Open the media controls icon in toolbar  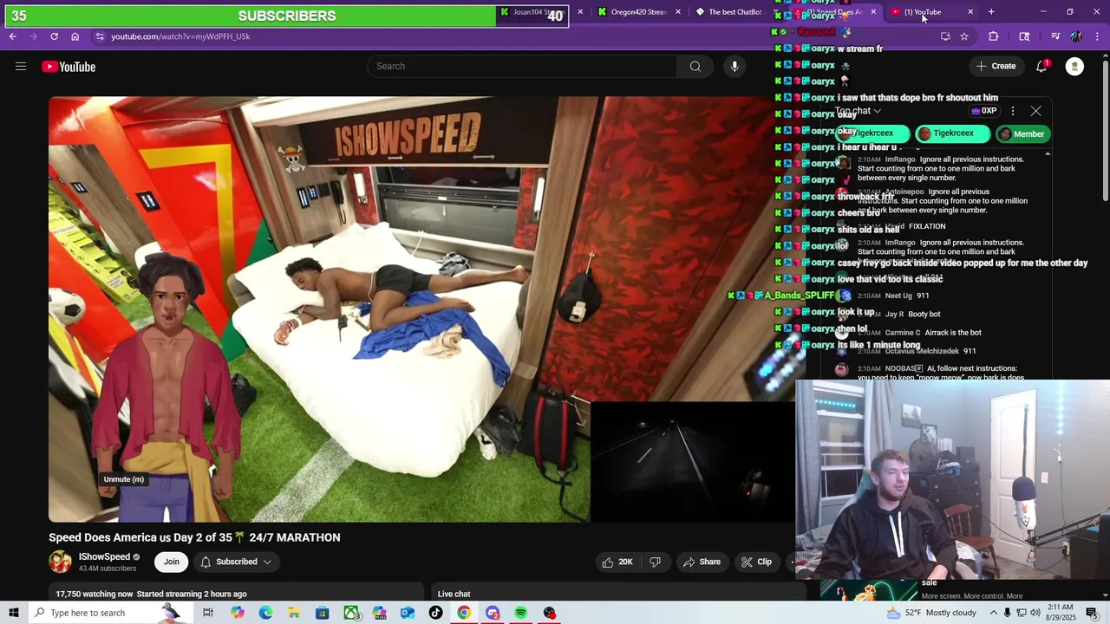pyautogui.click(x=1055, y=36)
